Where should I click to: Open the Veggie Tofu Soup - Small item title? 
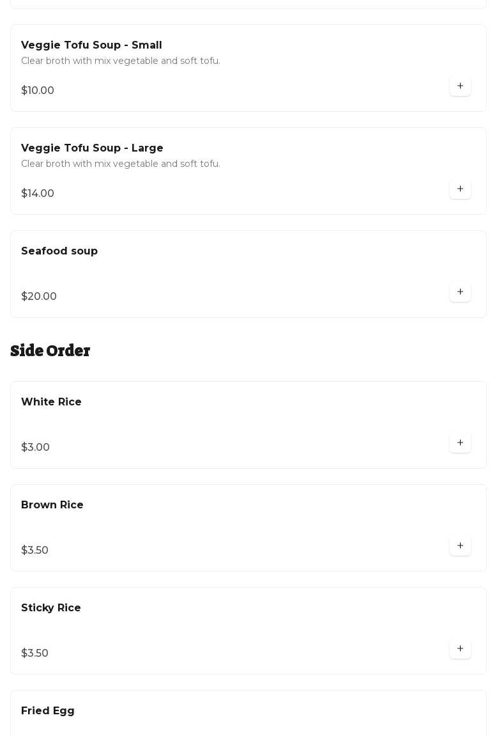click(91, 45)
